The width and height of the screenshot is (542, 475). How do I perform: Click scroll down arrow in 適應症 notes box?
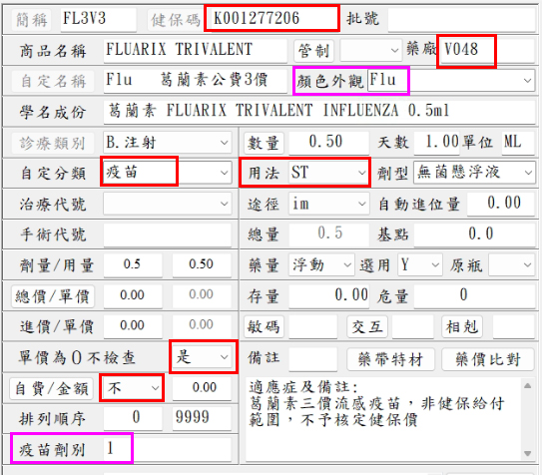click(527, 453)
